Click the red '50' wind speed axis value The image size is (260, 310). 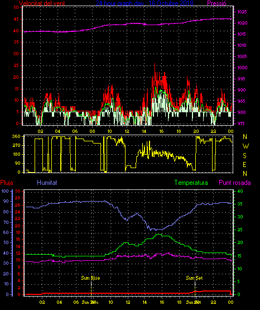[x=16, y=7]
